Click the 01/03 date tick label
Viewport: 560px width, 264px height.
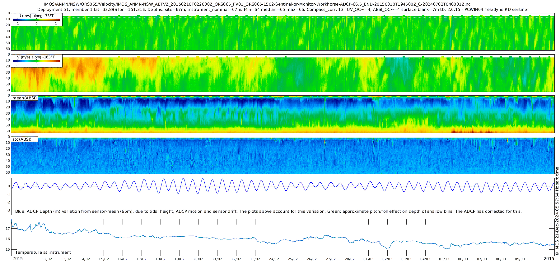tap(368, 259)
